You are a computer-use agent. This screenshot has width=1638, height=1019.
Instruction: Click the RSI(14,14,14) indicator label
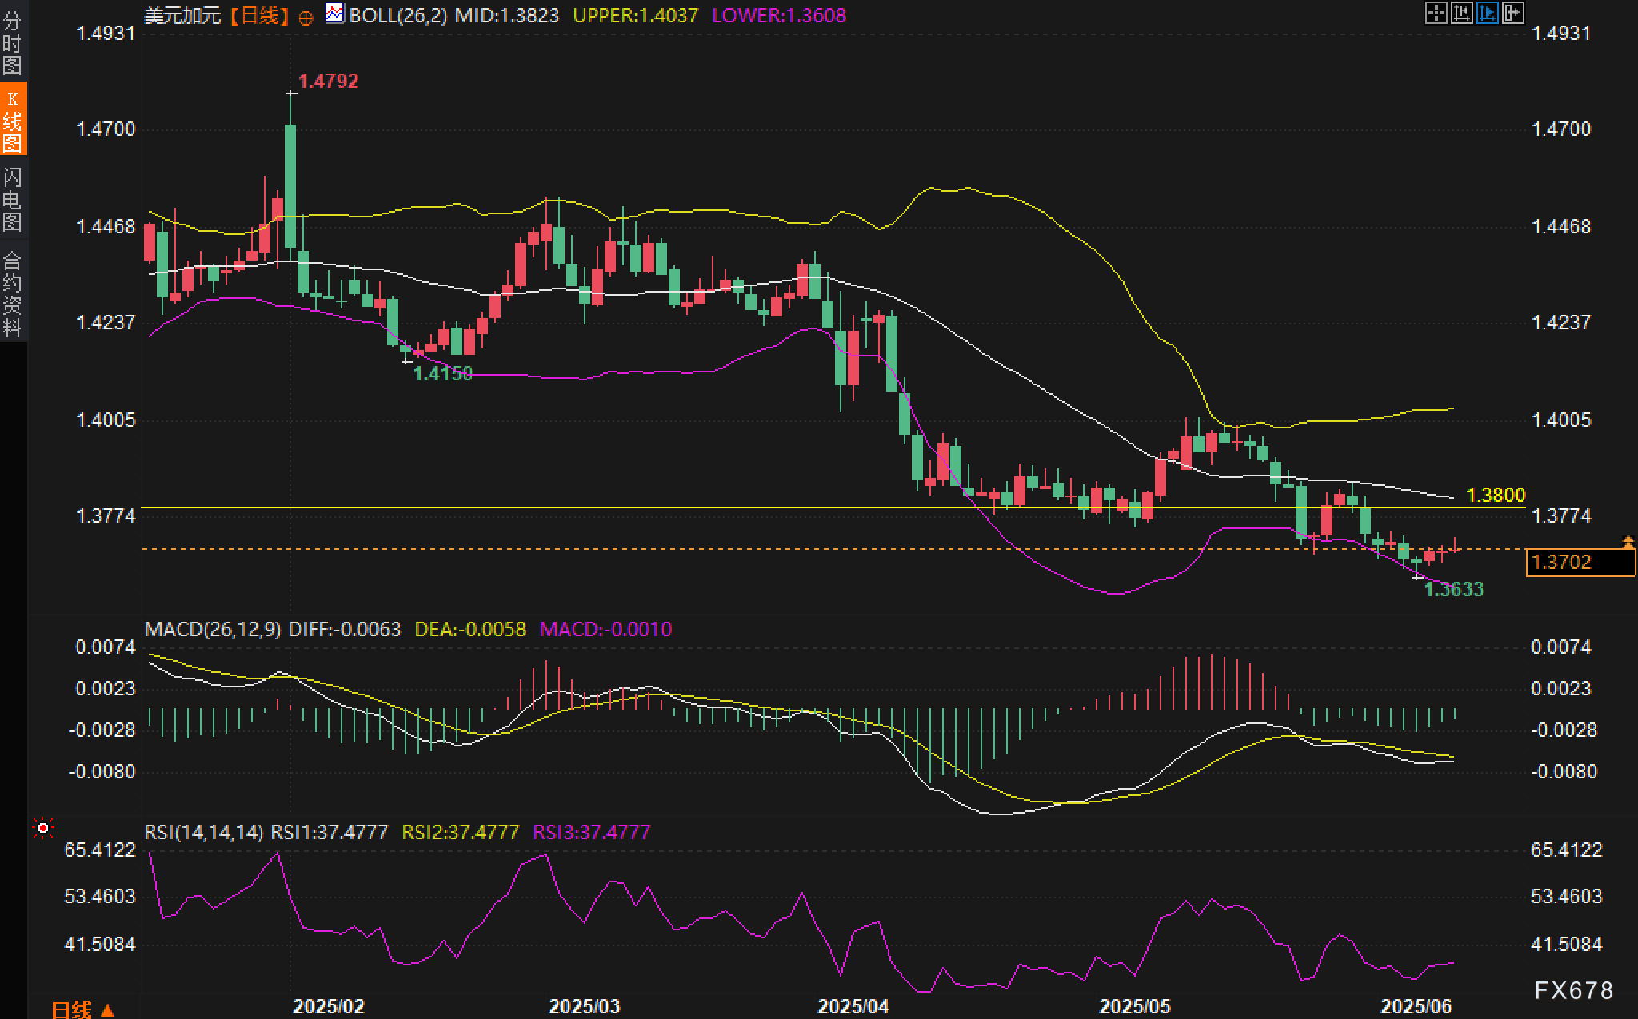point(204,832)
